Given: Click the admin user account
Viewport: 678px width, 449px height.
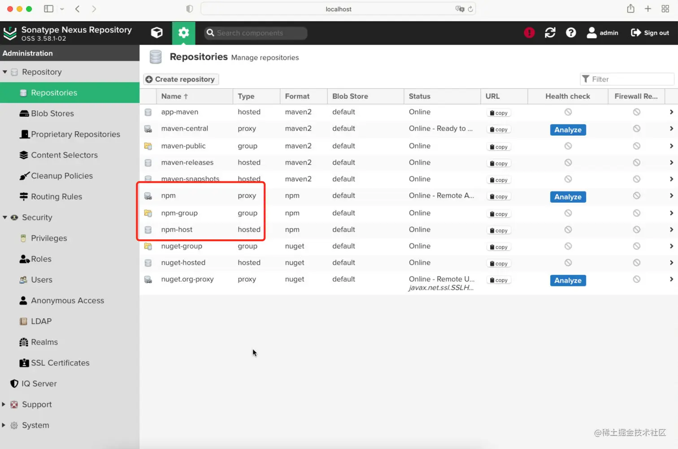Looking at the screenshot, I should tap(602, 33).
